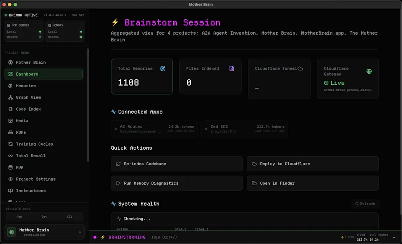This screenshot has height=244, width=402.
Task: Click the Memories sidebar icon
Action: (x=10, y=86)
